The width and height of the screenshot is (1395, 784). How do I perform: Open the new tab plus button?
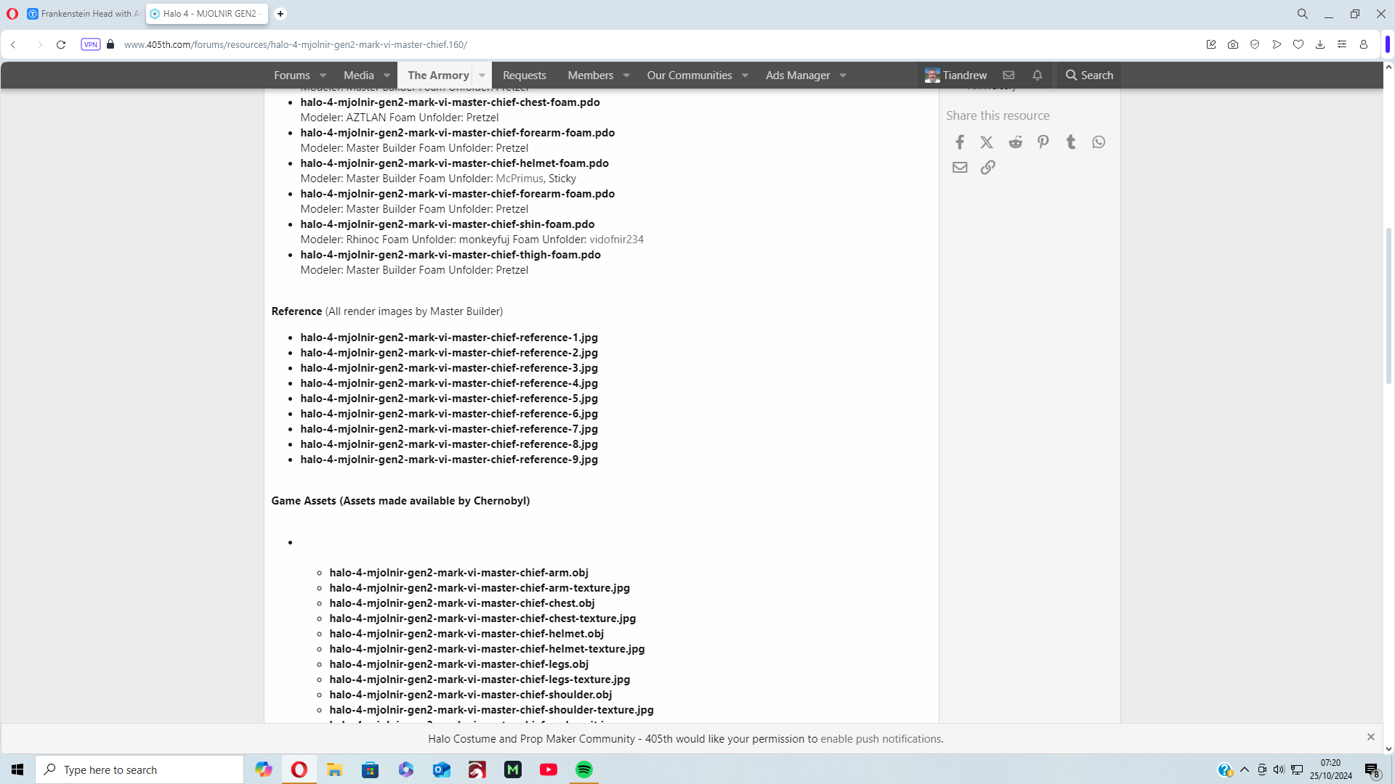coord(280,14)
